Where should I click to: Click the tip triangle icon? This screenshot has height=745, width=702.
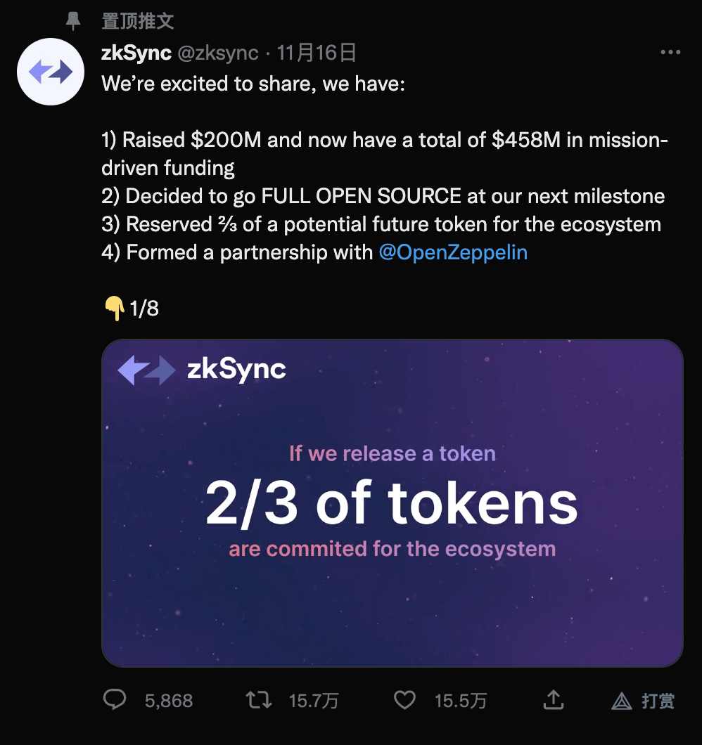(622, 700)
